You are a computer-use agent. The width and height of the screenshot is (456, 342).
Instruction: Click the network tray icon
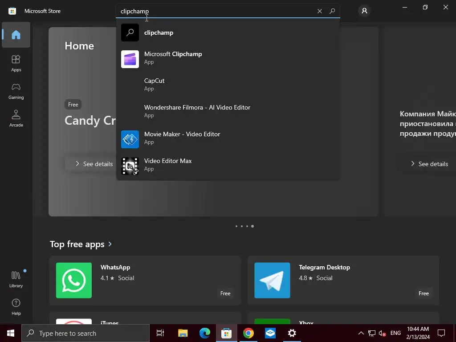(x=372, y=333)
